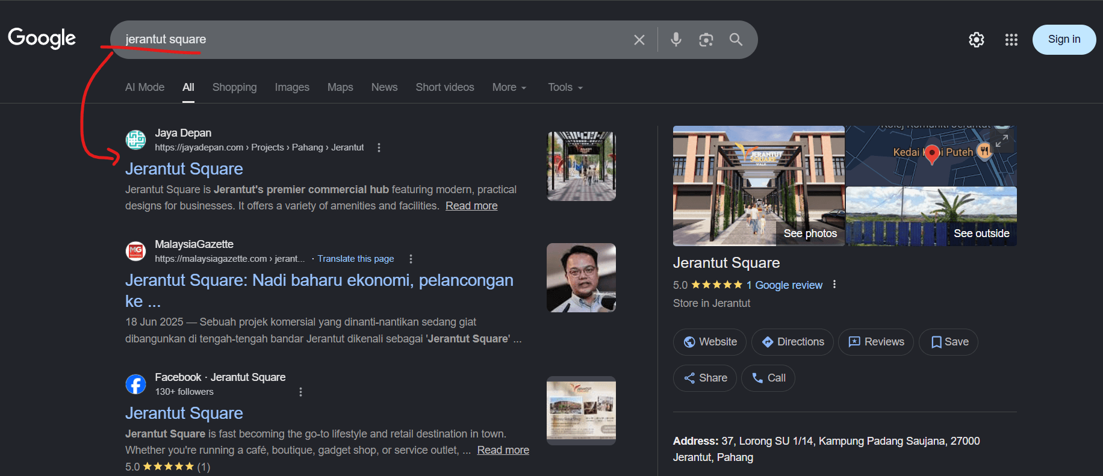Open the Jaya Depan result thumbnail
Image resolution: width=1103 pixels, height=476 pixels.
[x=581, y=166]
